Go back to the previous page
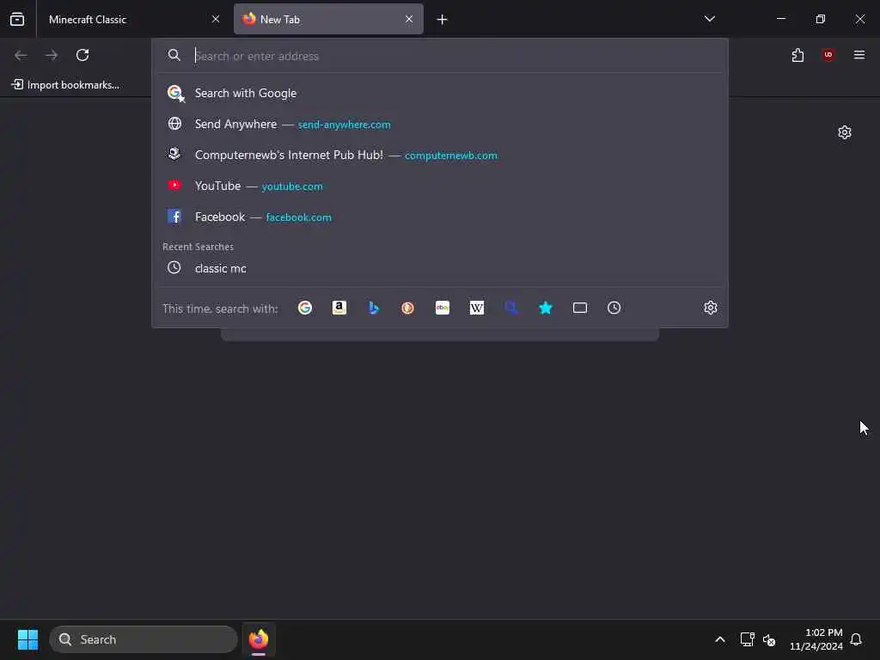This screenshot has width=880, height=660. pyautogui.click(x=21, y=55)
